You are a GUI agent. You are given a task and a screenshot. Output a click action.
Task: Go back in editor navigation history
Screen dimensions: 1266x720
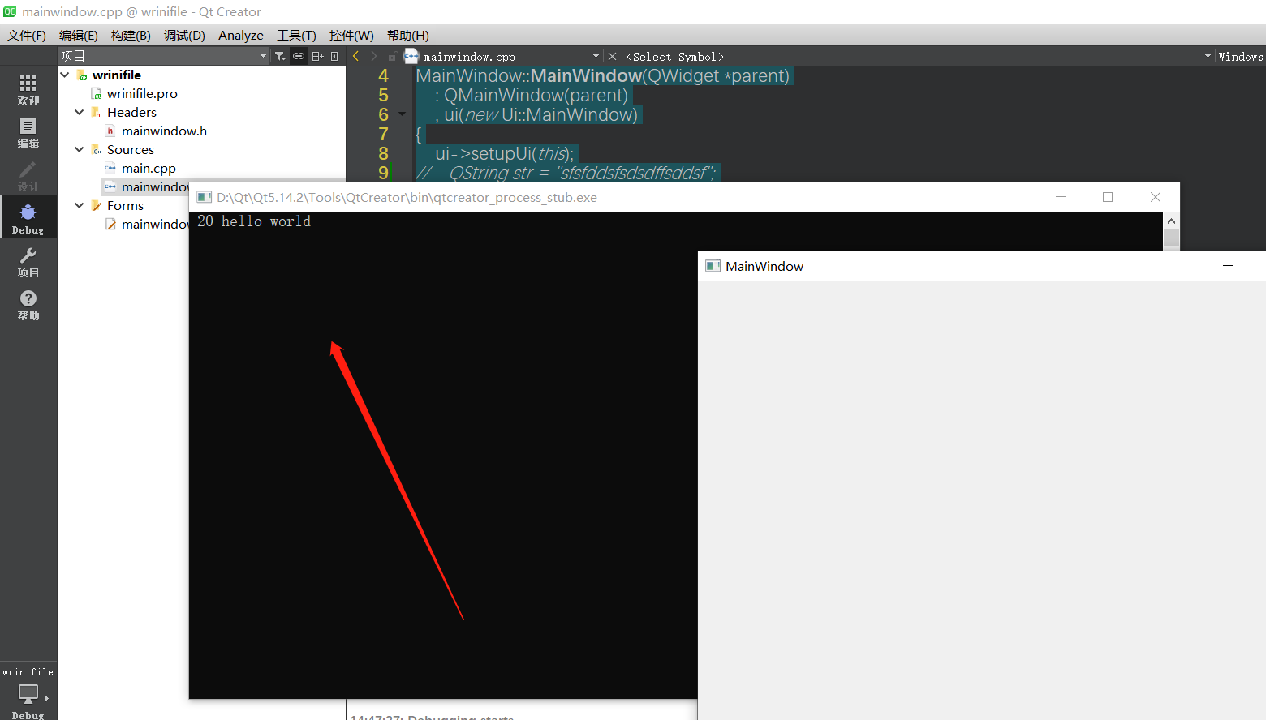(355, 56)
